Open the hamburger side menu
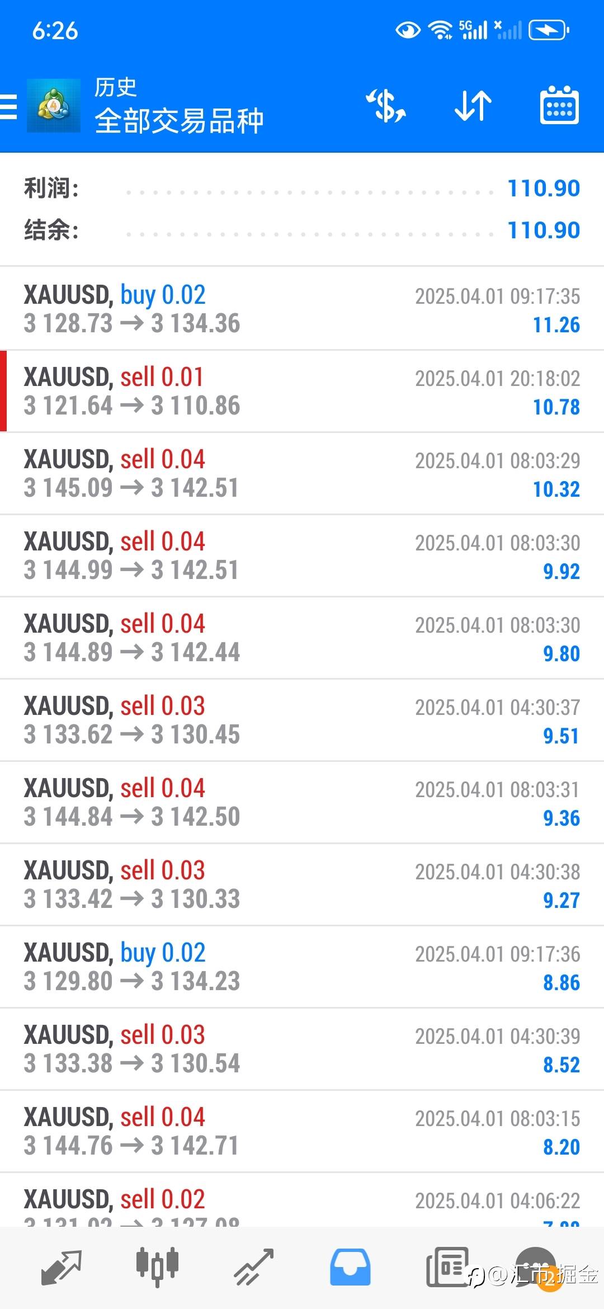Image resolution: width=604 pixels, height=1309 pixels. (x=9, y=106)
